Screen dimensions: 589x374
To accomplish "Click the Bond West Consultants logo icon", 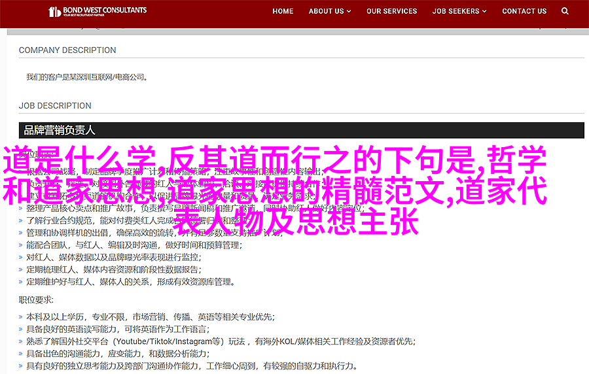I will pyautogui.click(x=55, y=12).
